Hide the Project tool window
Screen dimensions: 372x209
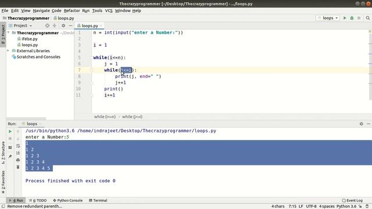coord(70,26)
